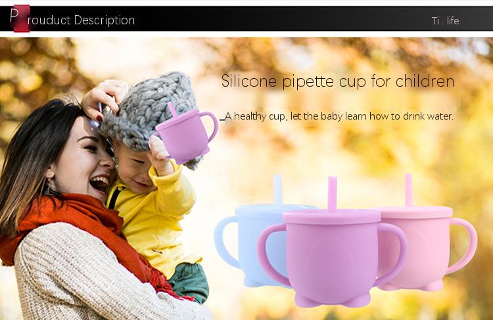The height and width of the screenshot is (320, 493).
Task: Click the straw of the front purple cup
Action: [333, 194]
